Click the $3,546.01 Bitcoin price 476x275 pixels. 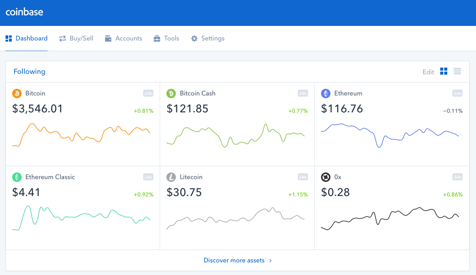[x=38, y=109]
